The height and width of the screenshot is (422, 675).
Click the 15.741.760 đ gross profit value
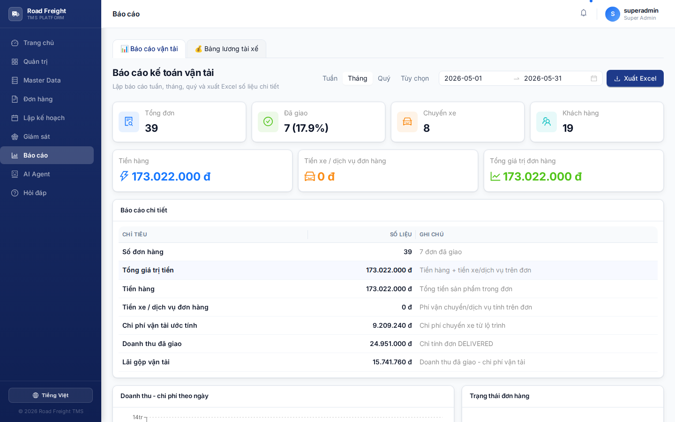392,362
